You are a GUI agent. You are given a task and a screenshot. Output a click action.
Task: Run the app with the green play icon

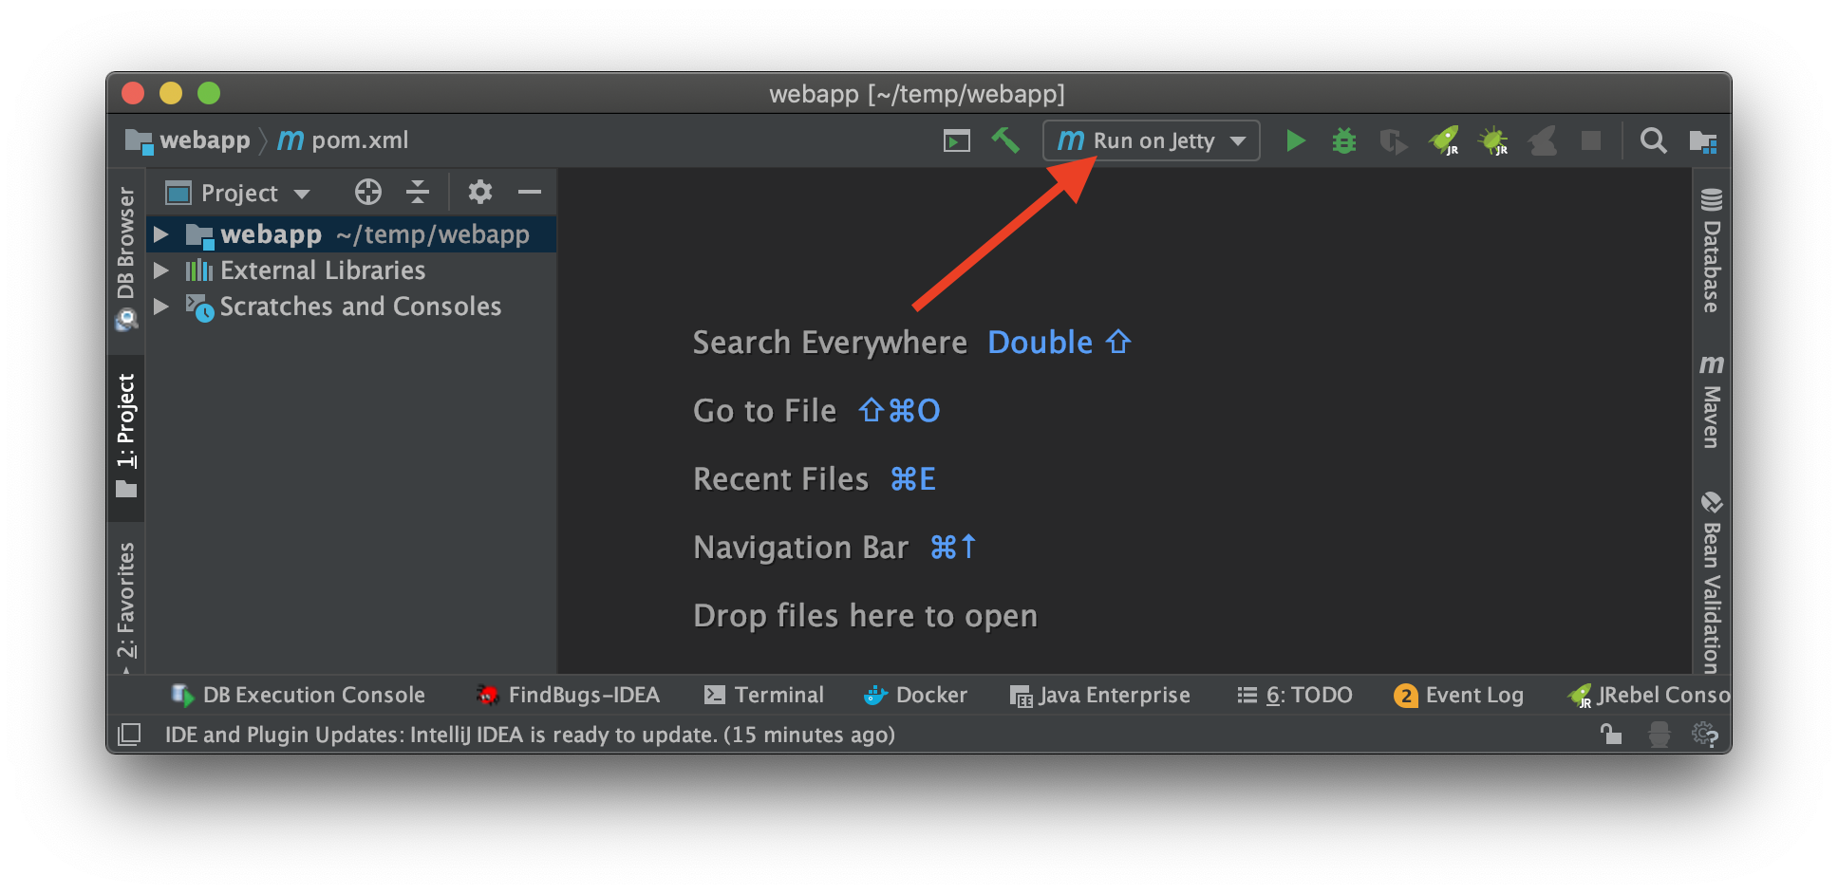[x=1294, y=140]
